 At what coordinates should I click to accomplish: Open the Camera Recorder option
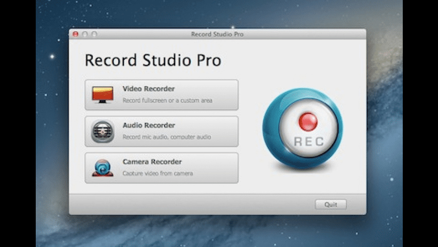click(162, 168)
